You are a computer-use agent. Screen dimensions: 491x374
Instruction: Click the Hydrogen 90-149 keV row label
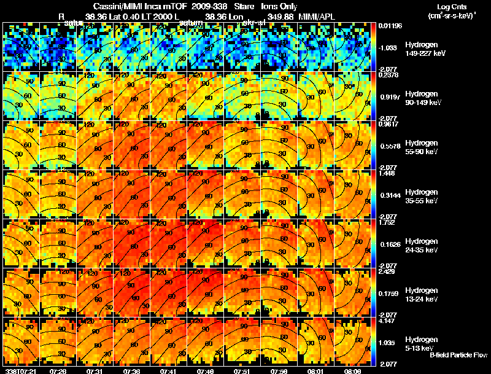423,98
